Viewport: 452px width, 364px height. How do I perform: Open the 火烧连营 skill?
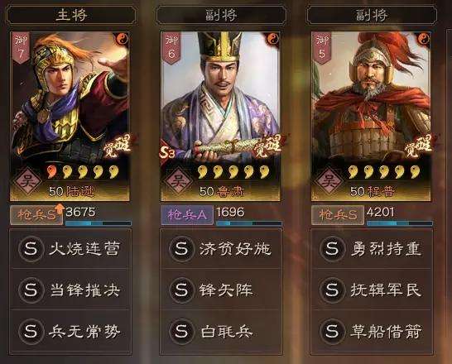pyautogui.click(x=70, y=249)
